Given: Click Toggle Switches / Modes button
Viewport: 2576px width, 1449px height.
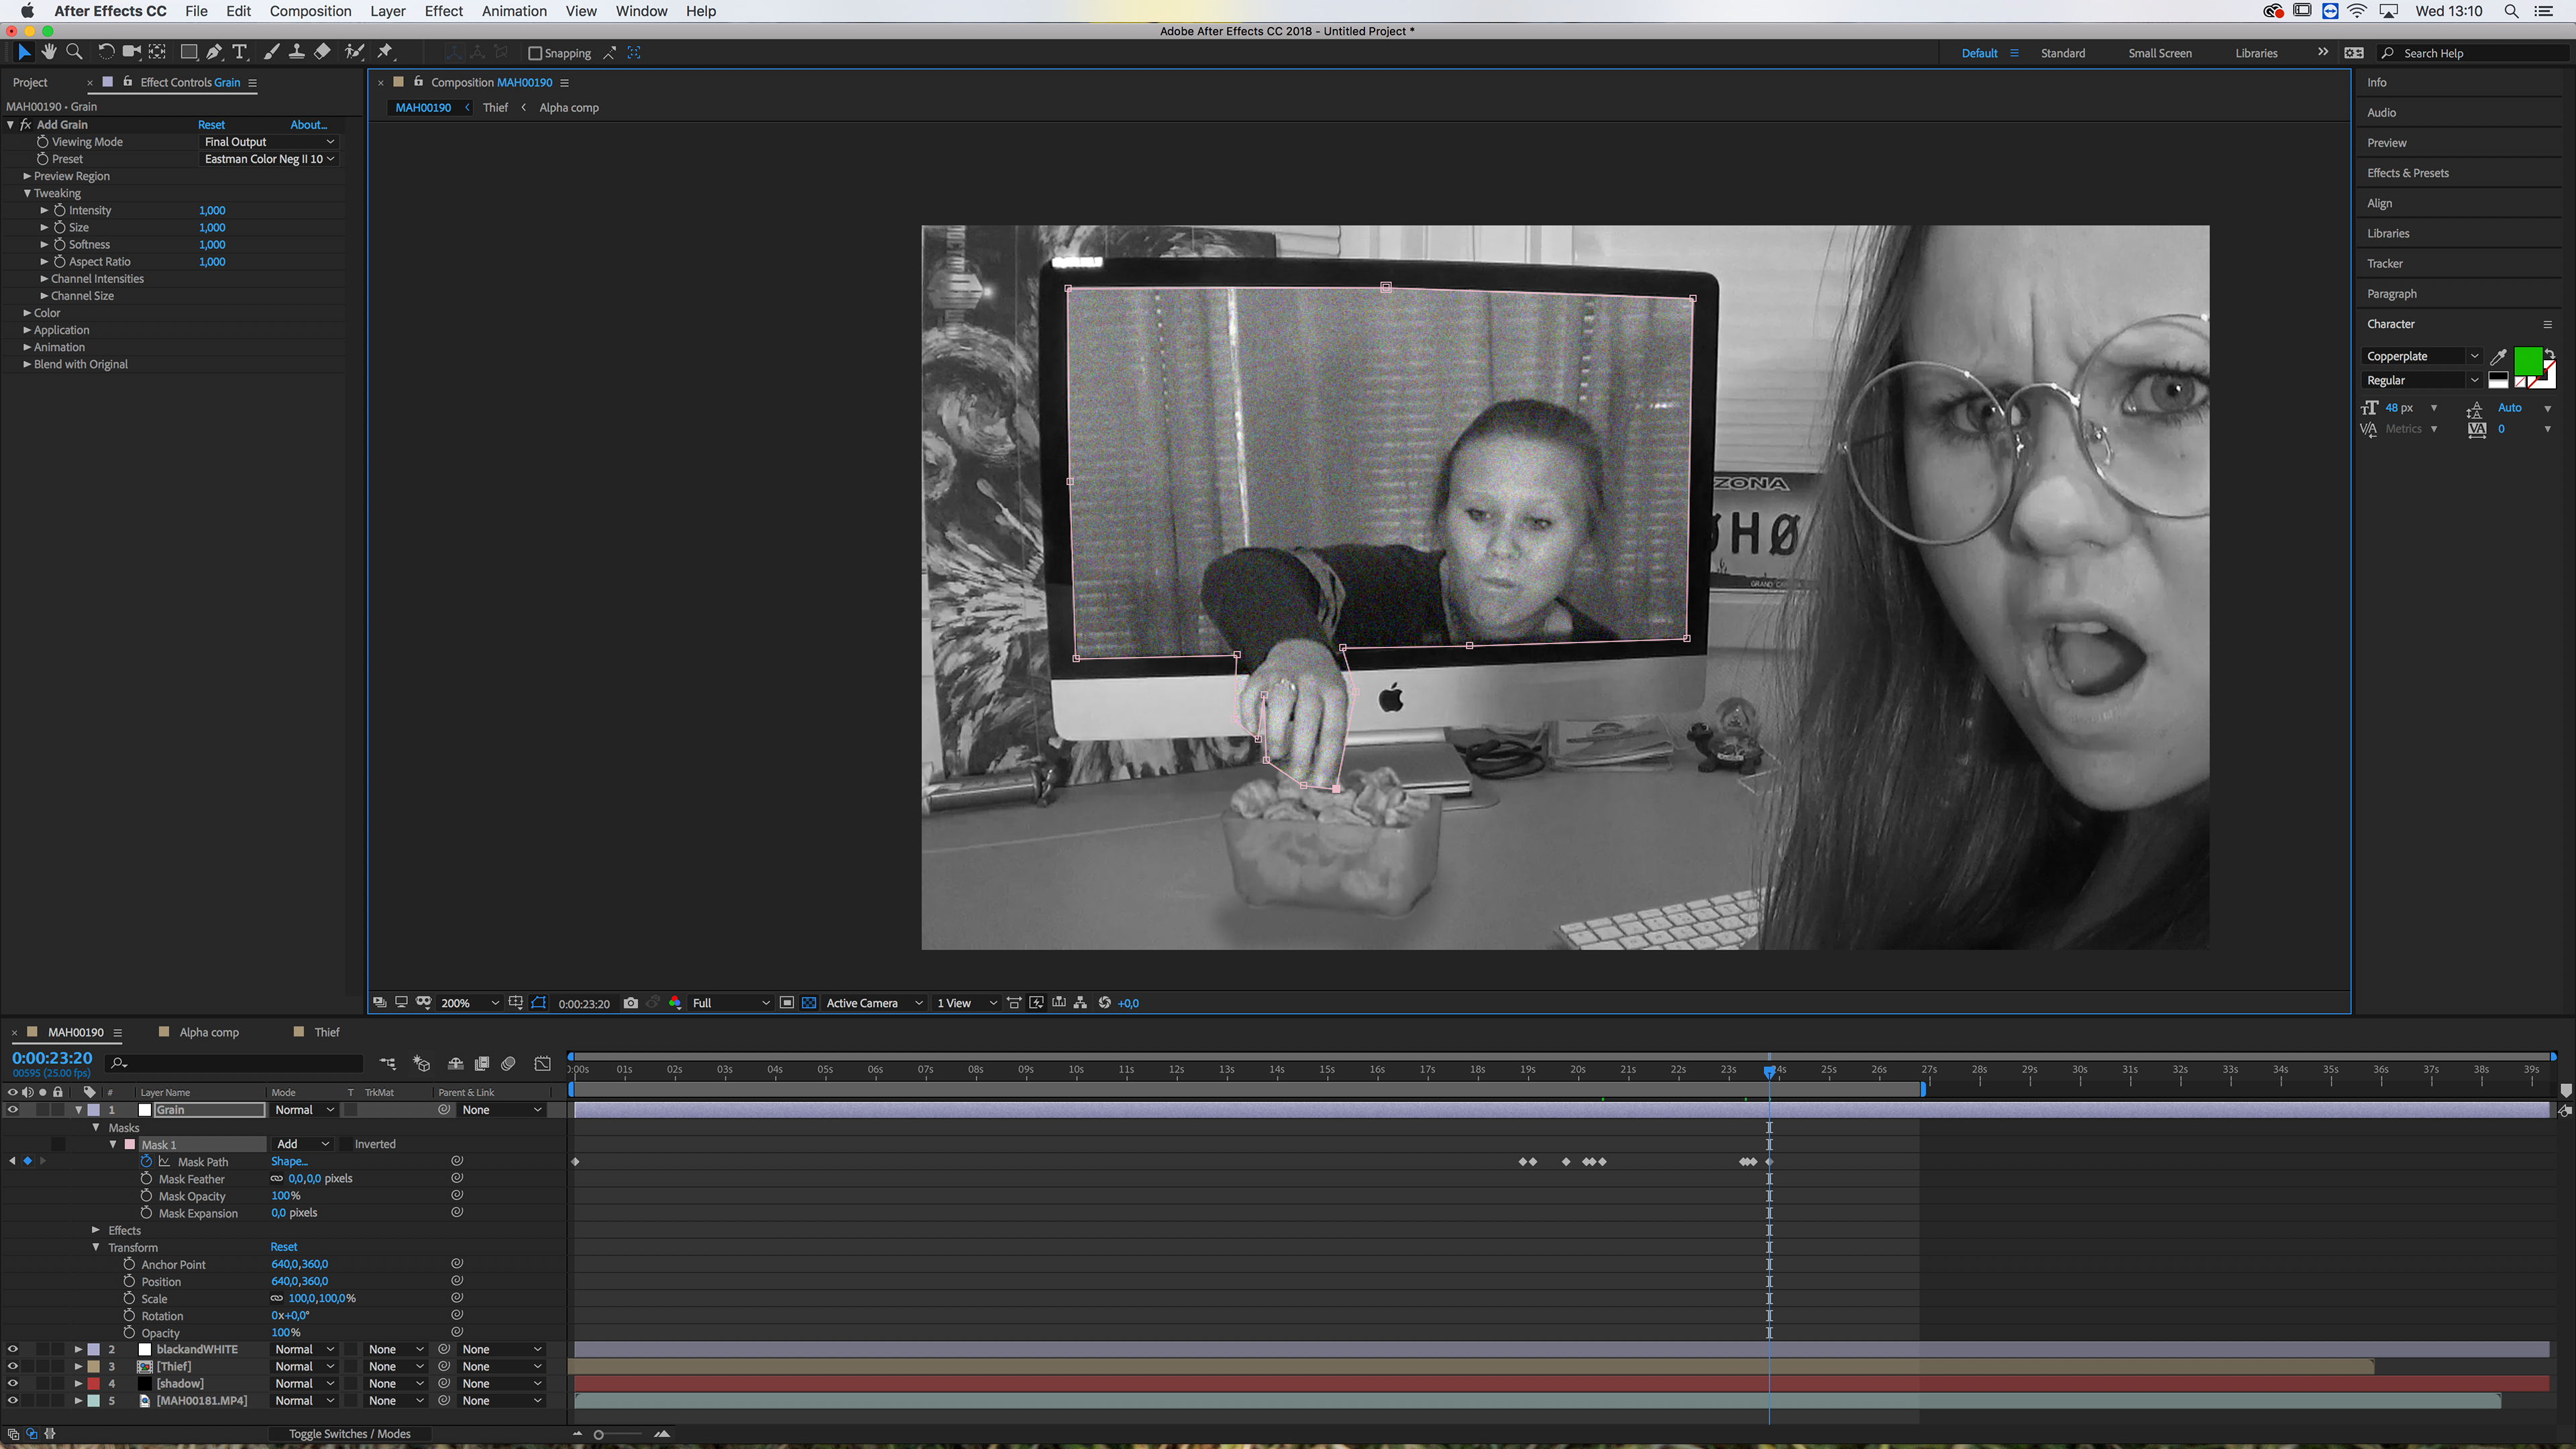Looking at the screenshot, I should point(349,1434).
